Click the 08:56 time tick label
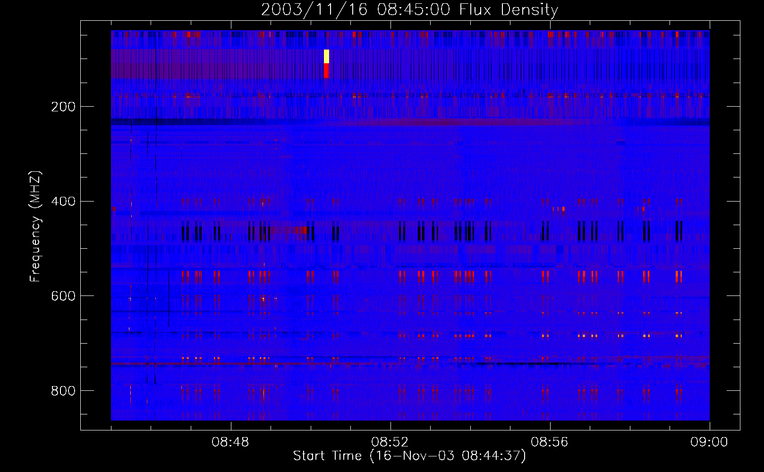This screenshot has height=472, width=764. click(x=550, y=442)
